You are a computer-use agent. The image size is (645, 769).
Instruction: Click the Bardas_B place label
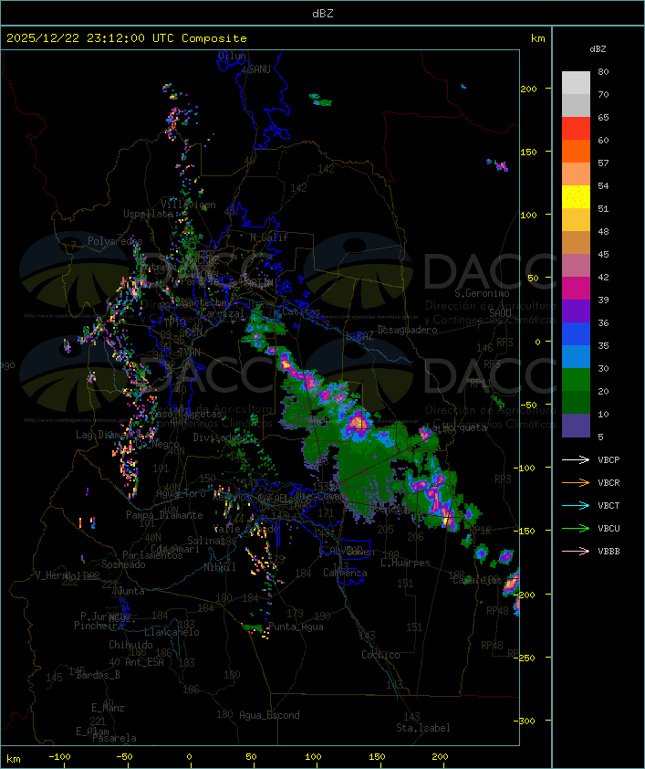click(98, 675)
